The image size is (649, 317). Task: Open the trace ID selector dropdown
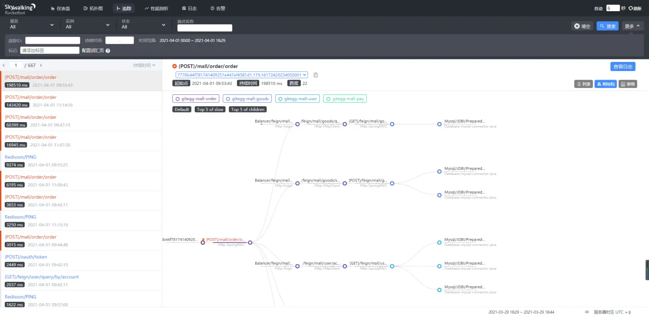pyautogui.click(x=241, y=75)
